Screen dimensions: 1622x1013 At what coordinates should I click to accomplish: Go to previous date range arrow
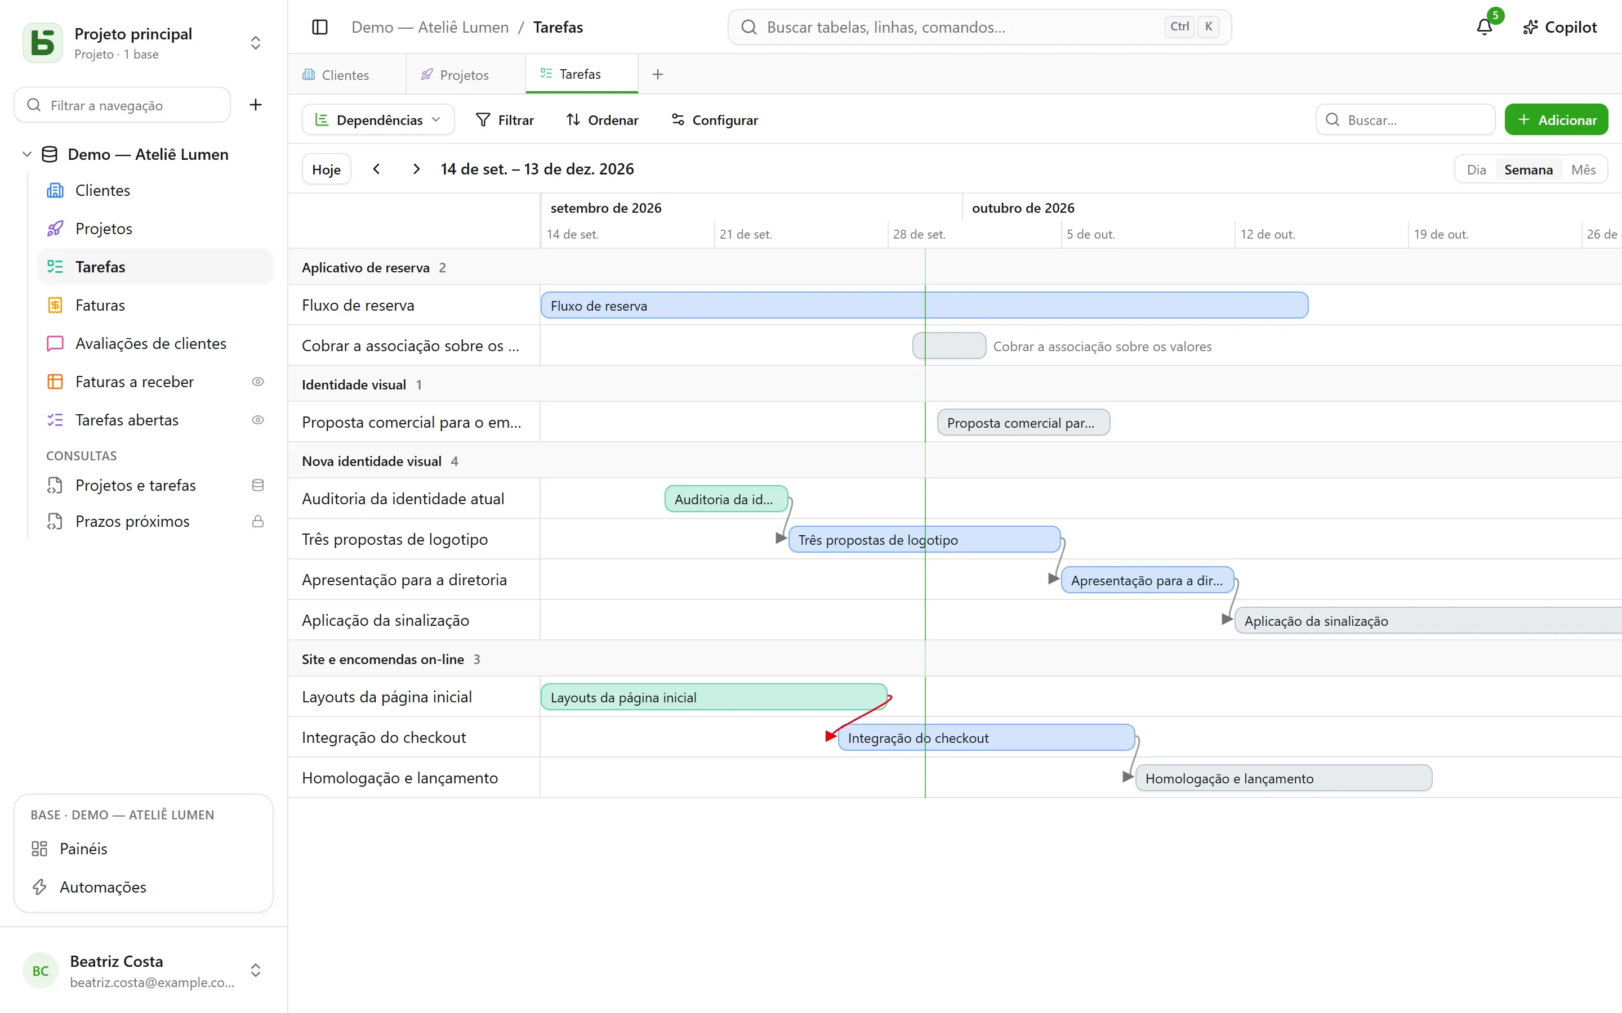(x=377, y=169)
